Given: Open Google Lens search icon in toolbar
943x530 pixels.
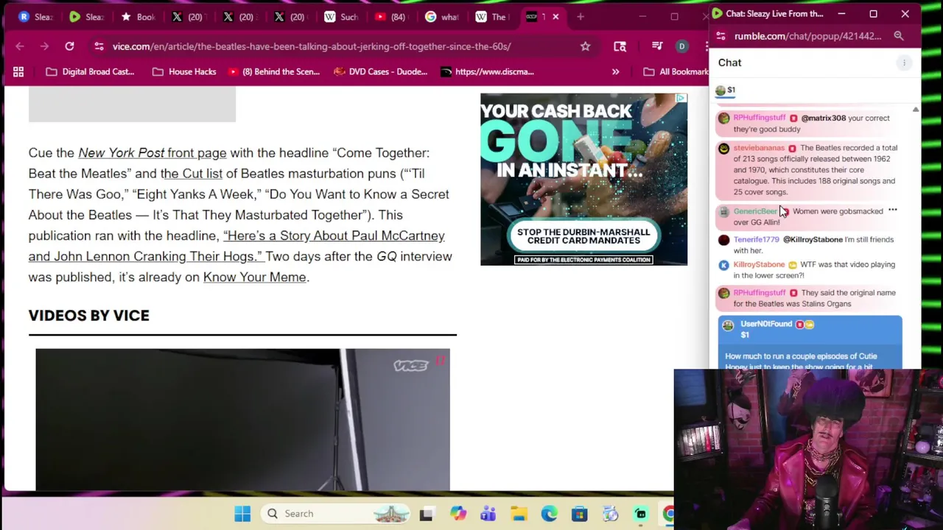Looking at the screenshot, I should point(620,46).
